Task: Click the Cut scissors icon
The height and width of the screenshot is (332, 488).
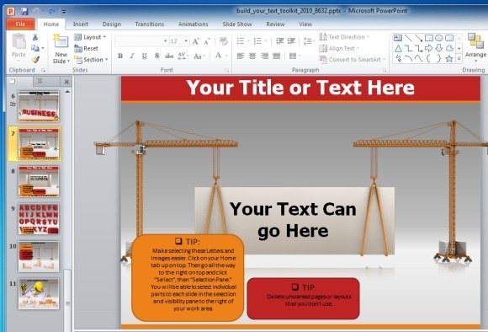Action: [x=35, y=37]
